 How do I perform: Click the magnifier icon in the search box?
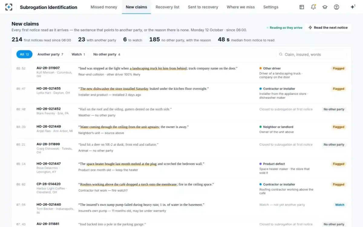click(281, 54)
